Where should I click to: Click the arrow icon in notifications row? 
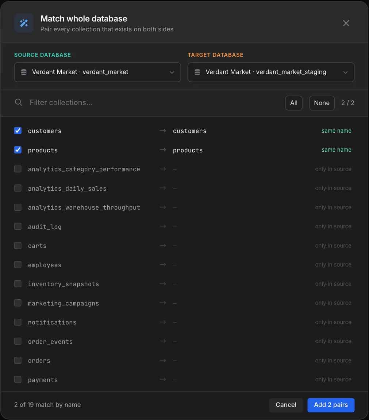163,322
